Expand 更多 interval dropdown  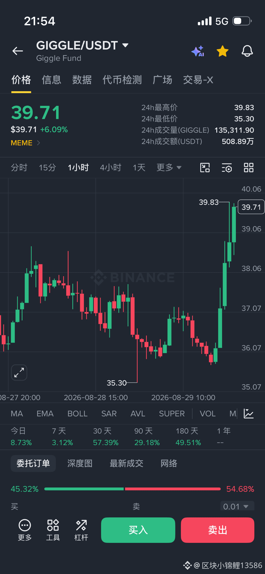169,167
